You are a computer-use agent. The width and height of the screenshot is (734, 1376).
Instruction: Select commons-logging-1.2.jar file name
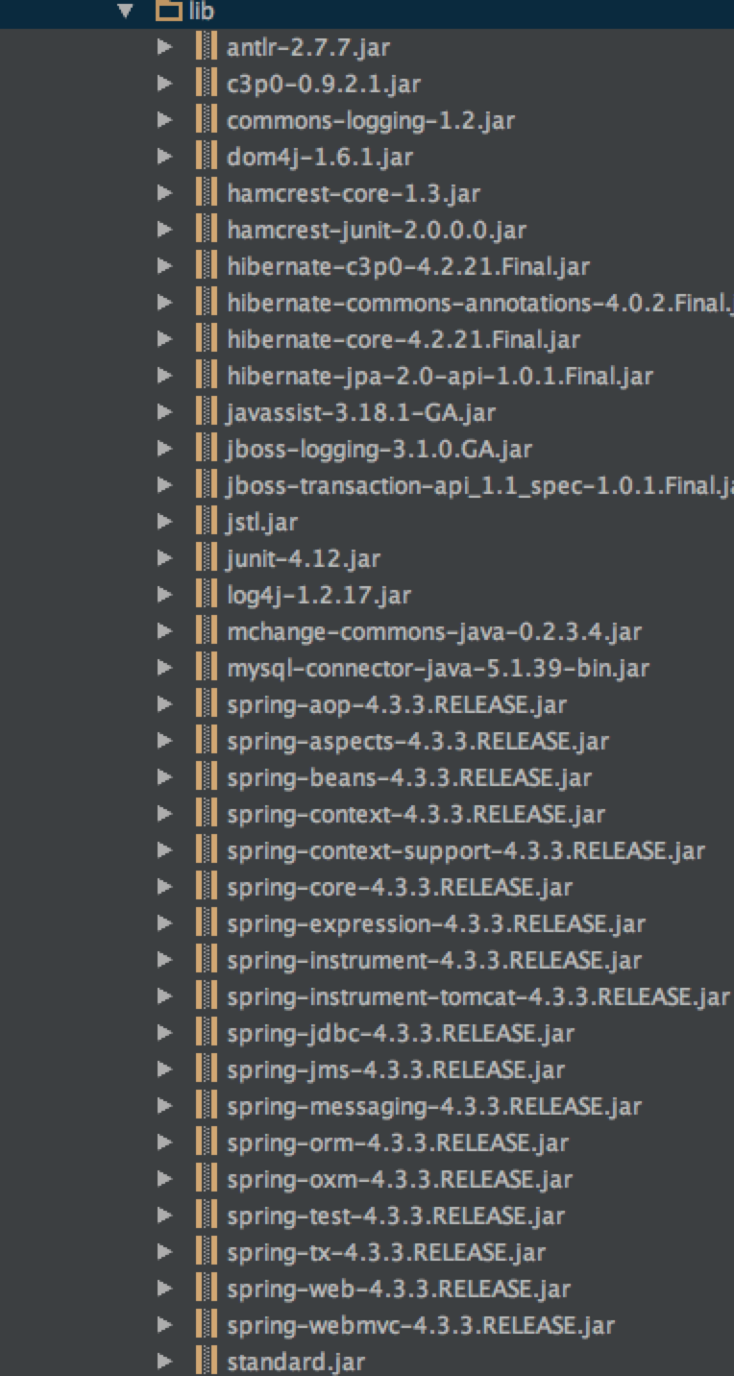(x=371, y=120)
